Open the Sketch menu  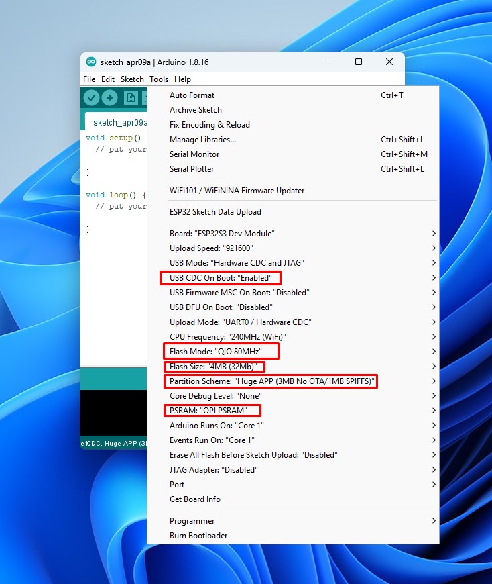click(x=132, y=79)
